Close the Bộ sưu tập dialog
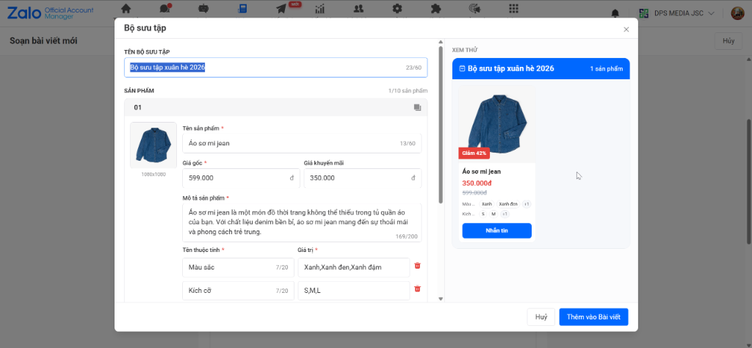Image resolution: width=752 pixels, height=348 pixels. tap(626, 29)
